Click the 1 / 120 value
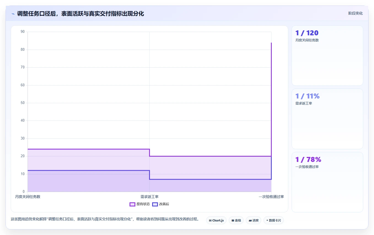Image resolution: width=374 pixels, height=235 pixels. pos(307,33)
